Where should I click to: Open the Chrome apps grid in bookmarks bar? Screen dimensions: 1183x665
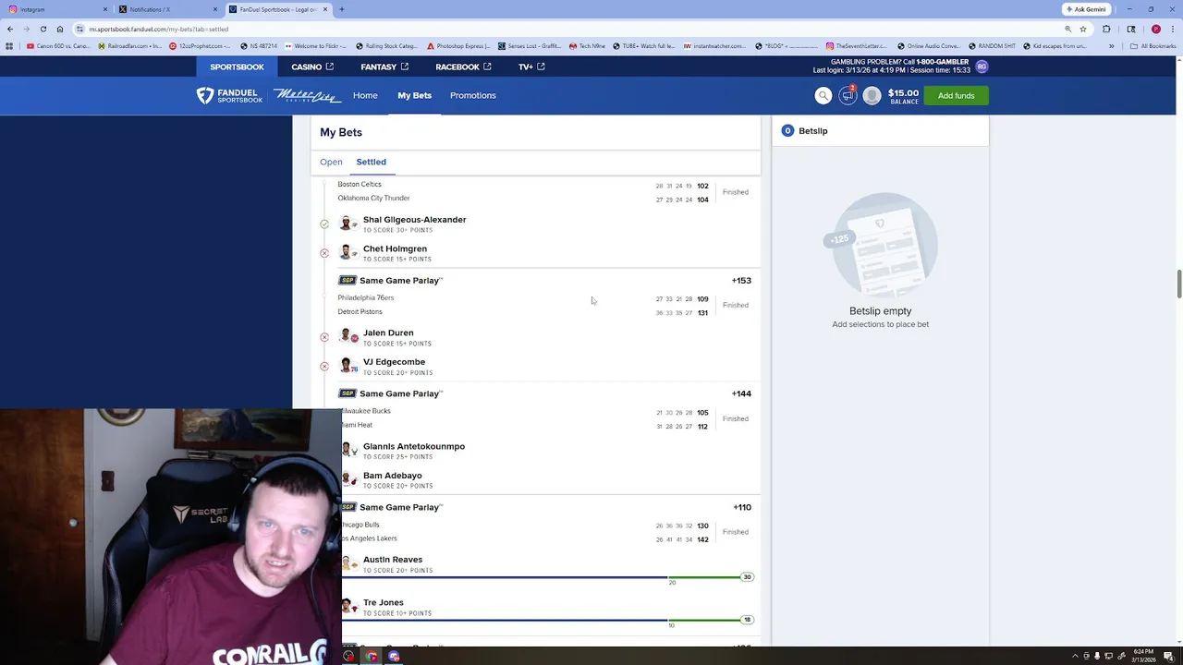coord(10,46)
